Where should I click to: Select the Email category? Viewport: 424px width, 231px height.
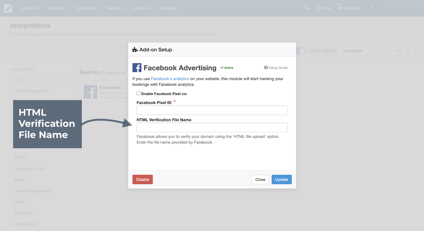tap(19, 180)
